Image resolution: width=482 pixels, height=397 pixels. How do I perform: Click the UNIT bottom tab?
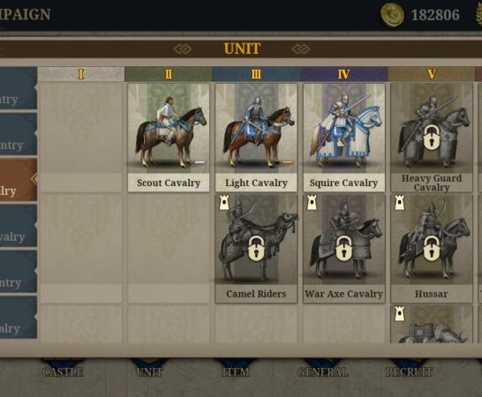coord(149,372)
